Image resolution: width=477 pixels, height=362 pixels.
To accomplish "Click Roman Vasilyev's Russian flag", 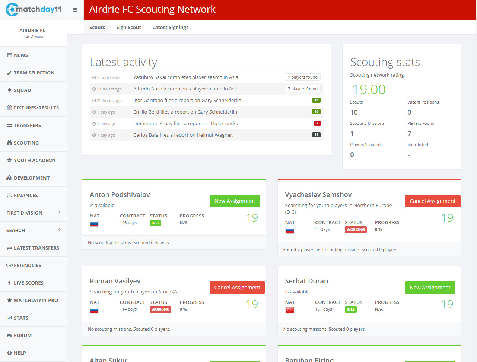I will tap(94, 310).
